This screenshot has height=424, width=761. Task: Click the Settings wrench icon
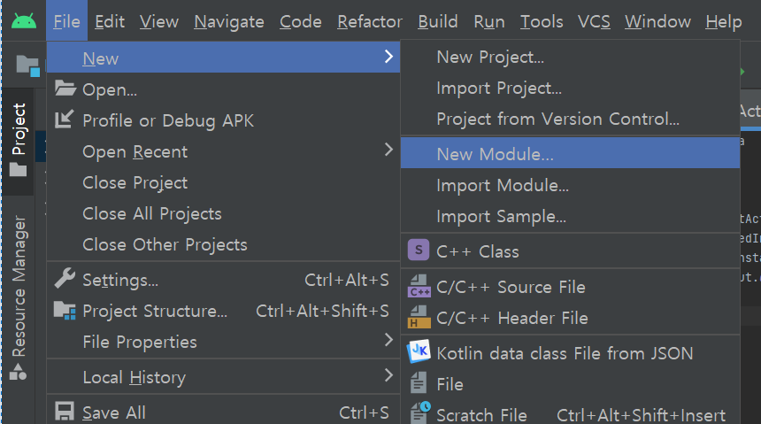(65, 280)
